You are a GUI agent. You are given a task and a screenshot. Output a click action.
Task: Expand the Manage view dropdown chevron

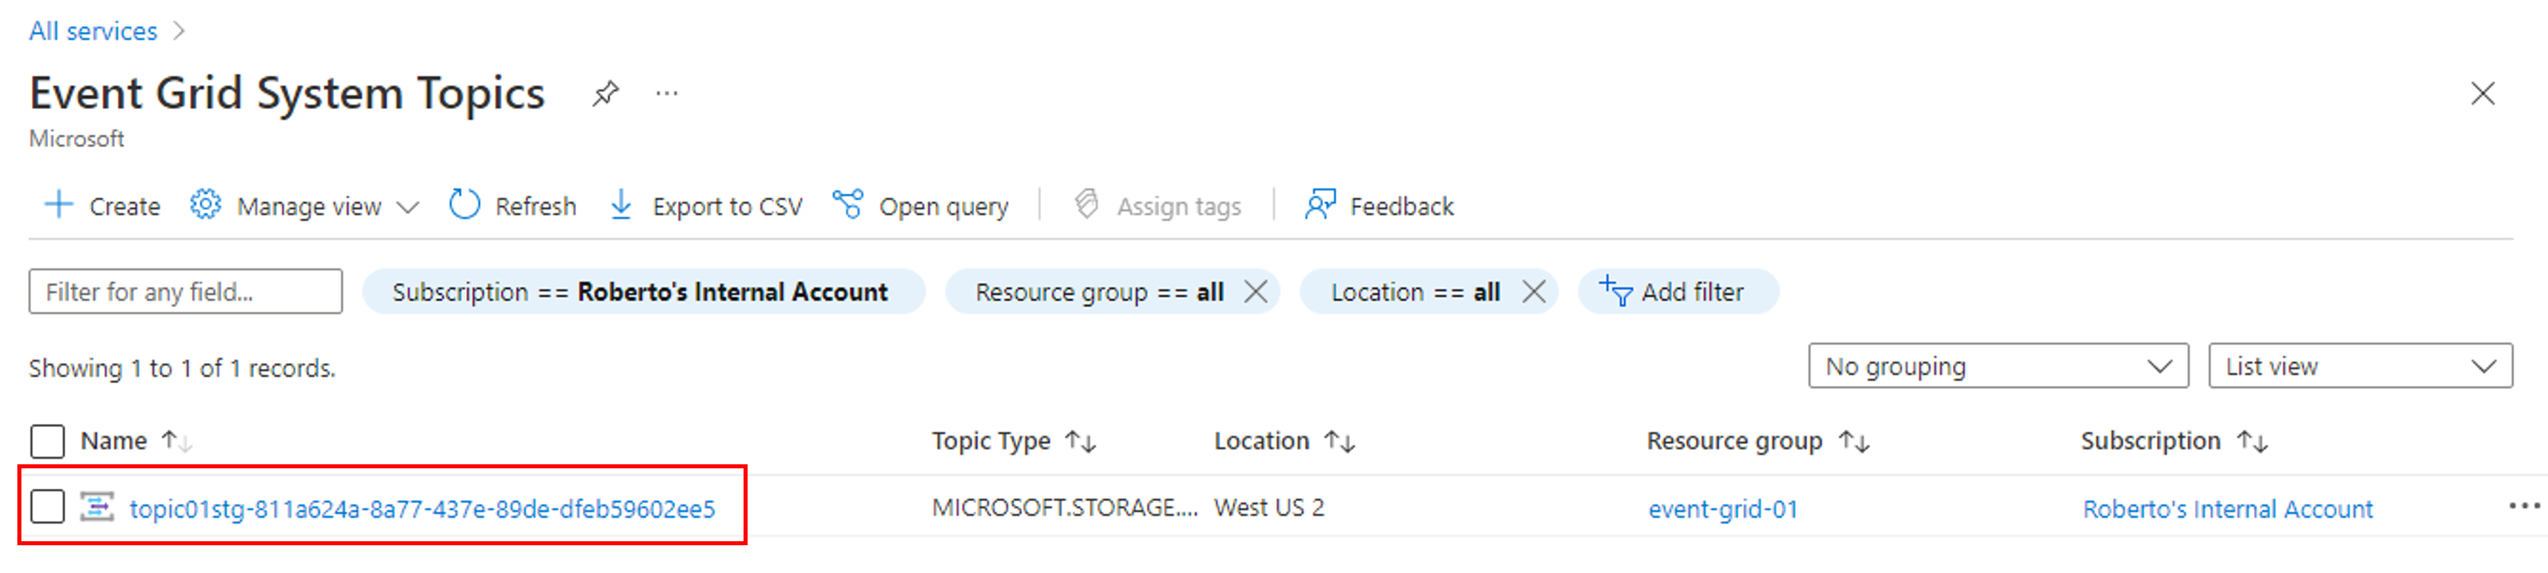click(x=408, y=208)
